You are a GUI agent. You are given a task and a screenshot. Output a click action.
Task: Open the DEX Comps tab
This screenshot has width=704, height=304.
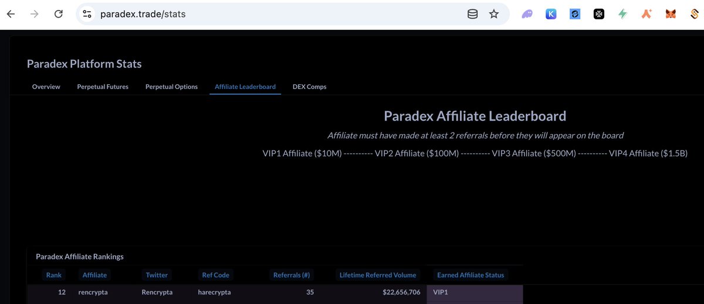coord(310,87)
